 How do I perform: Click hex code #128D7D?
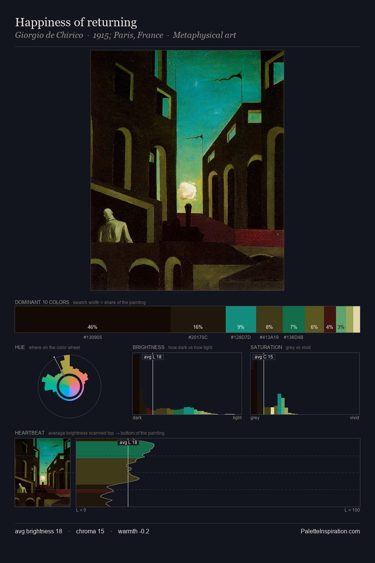pos(241,337)
